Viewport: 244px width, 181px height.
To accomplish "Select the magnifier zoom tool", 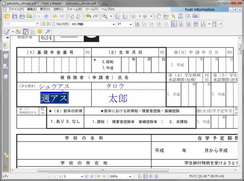I will 105,16.
